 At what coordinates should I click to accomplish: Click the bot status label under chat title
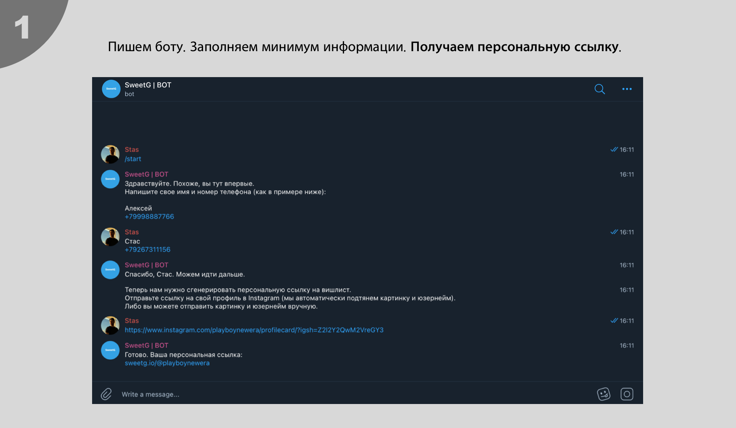(x=129, y=94)
